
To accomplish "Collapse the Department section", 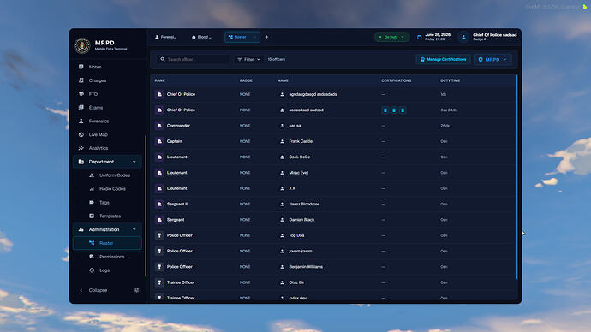I will tap(134, 162).
